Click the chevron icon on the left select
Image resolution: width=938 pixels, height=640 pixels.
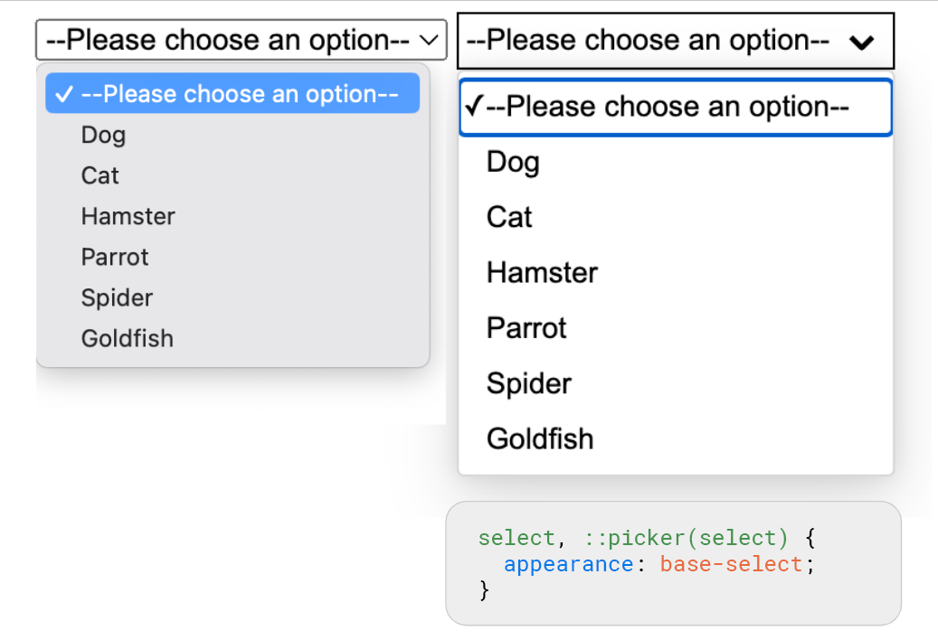pos(431,40)
